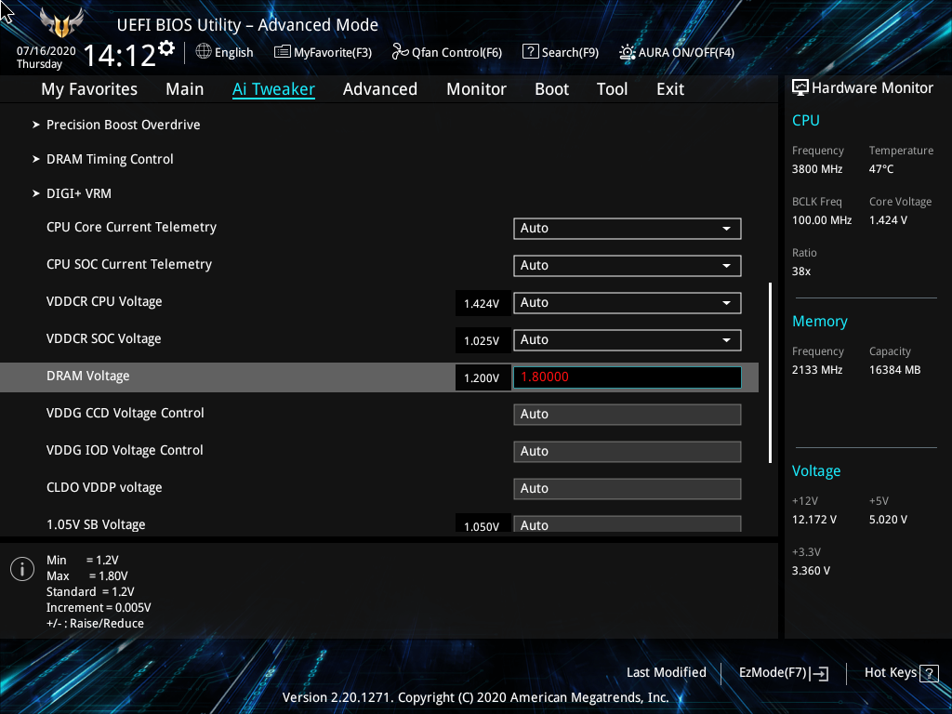The image size is (952, 714).
Task: Open the Tool tab
Action: 612,89
